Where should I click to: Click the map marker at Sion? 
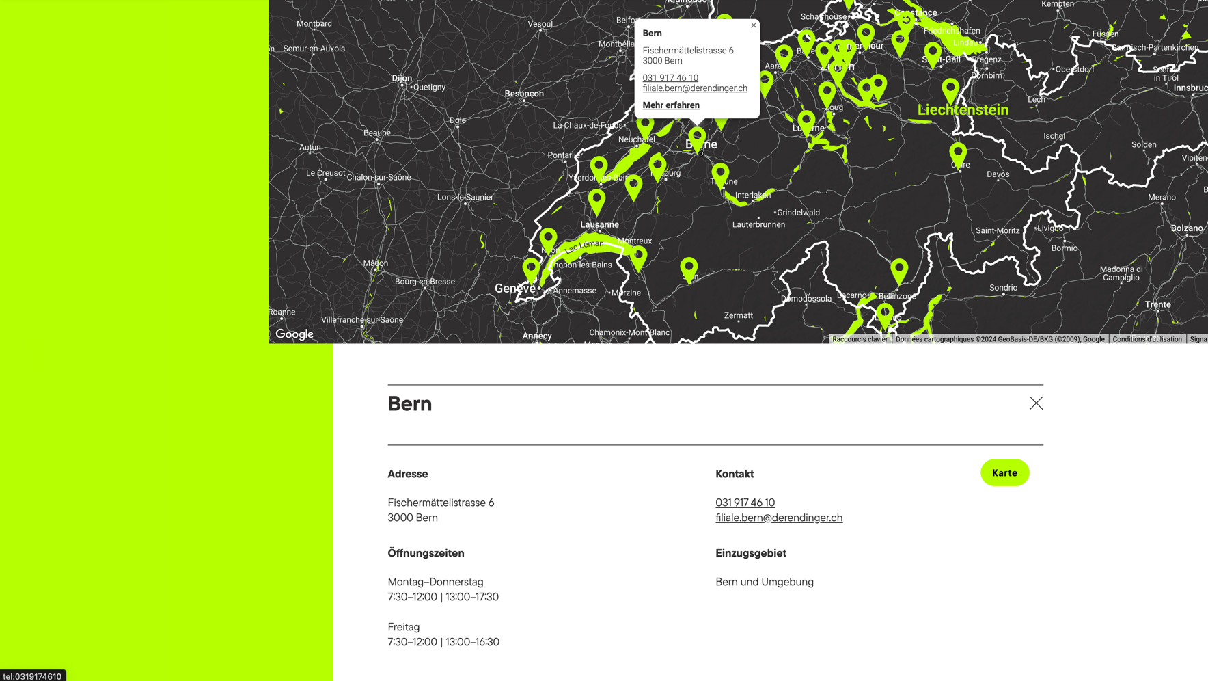point(689,268)
